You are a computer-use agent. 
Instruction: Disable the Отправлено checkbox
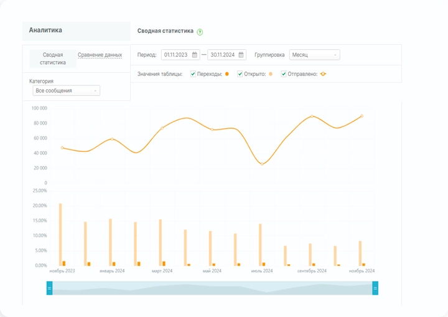pyautogui.click(x=284, y=74)
